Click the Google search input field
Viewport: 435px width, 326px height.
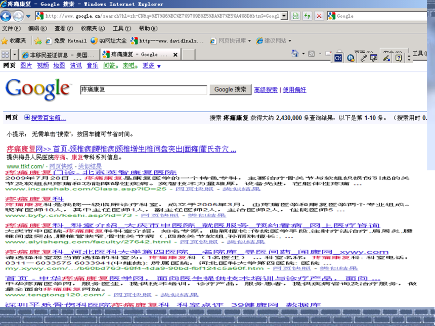click(x=143, y=90)
